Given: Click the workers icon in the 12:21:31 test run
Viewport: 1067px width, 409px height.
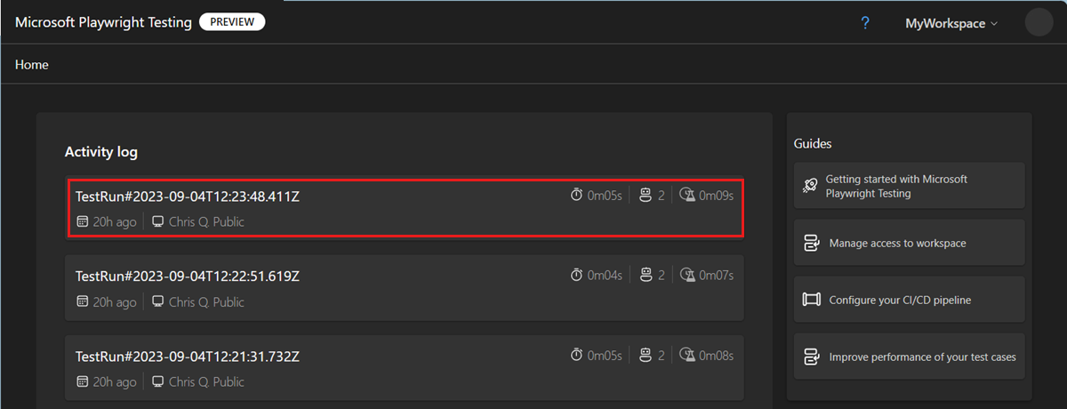Looking at the screenshot, I should coord(646,356).
